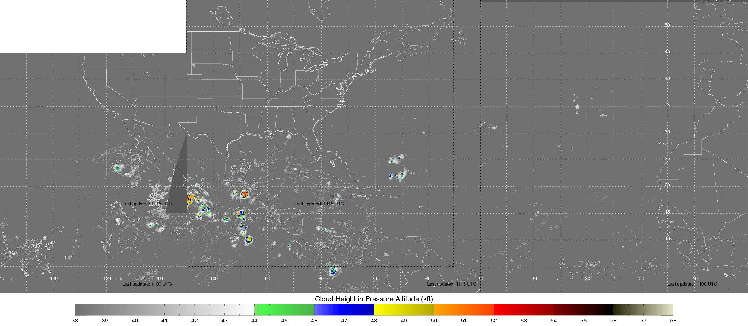Click the green 44–46 kft colorbar segment

coord(284,309)
